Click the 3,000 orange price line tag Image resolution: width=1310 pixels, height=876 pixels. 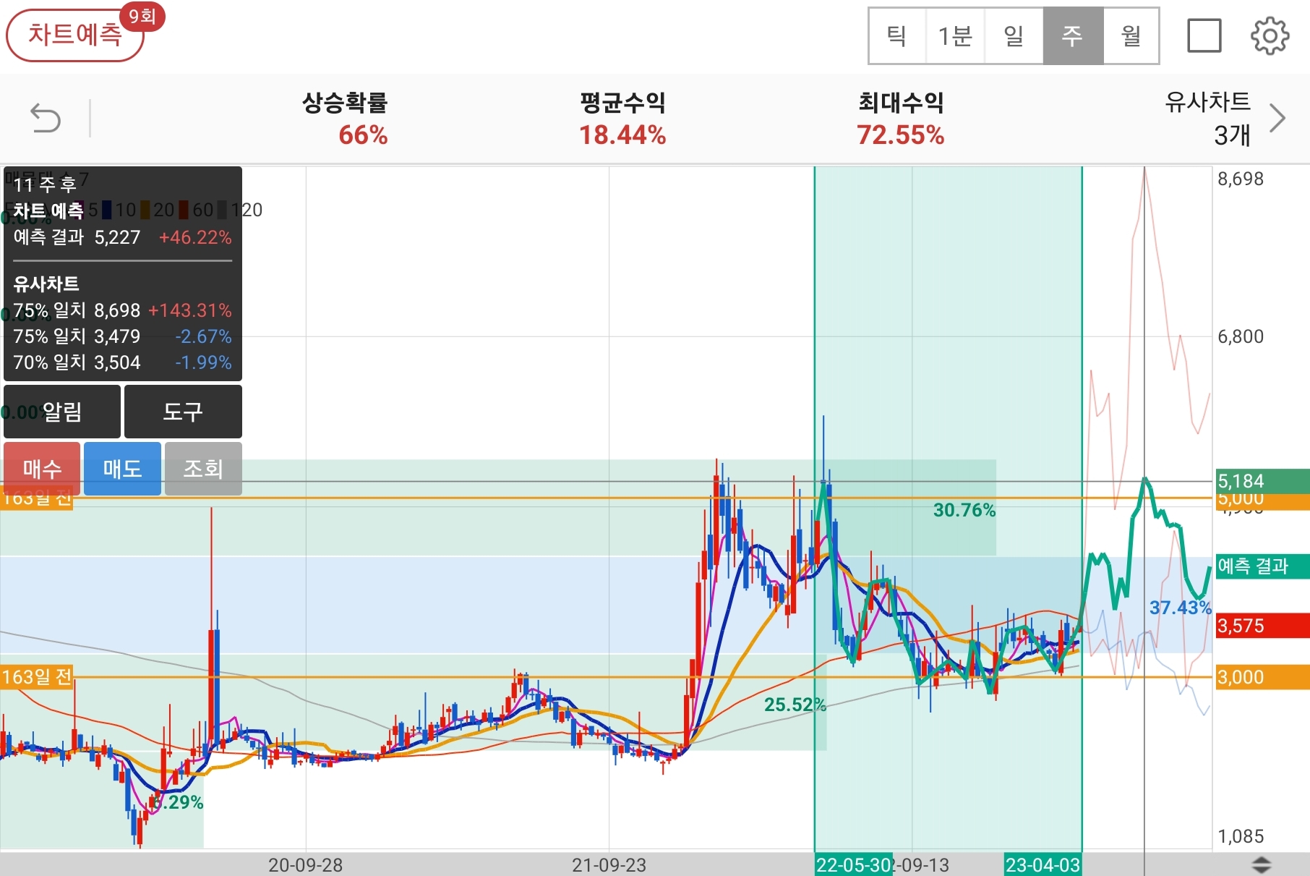pyautogui.click(x=1262, y=677)
